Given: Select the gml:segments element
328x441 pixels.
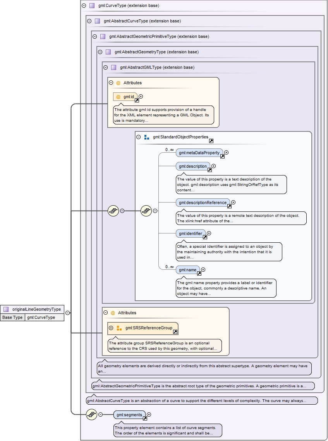Looking at the screenshot, I should (x=129, y=415).
